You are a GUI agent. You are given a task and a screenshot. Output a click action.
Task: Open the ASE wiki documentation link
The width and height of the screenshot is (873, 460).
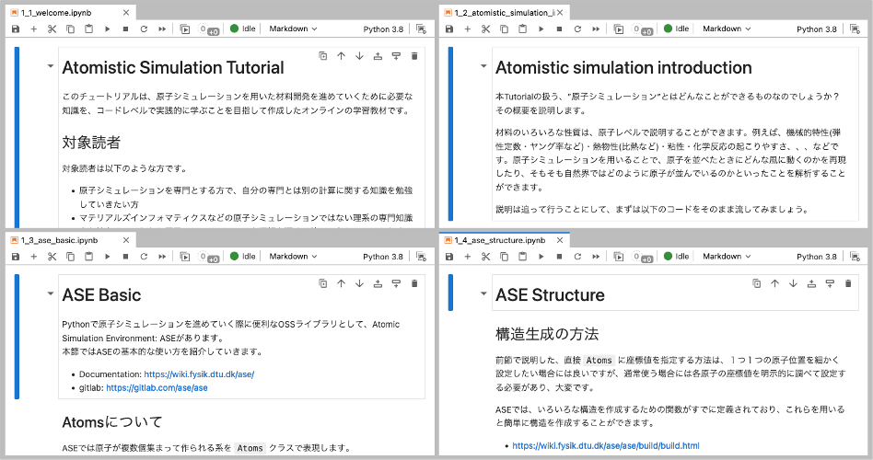(198, 374)
